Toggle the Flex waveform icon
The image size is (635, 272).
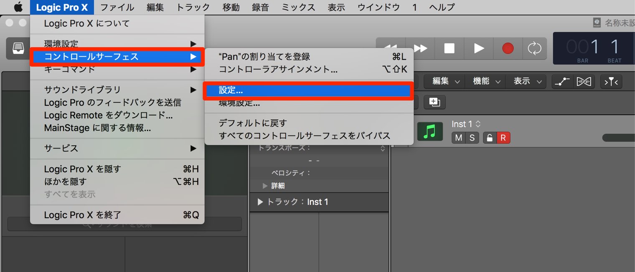click(584, 82)
